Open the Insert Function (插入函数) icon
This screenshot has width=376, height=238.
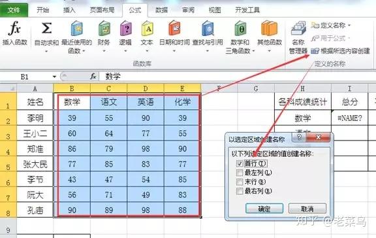(14, 28)
